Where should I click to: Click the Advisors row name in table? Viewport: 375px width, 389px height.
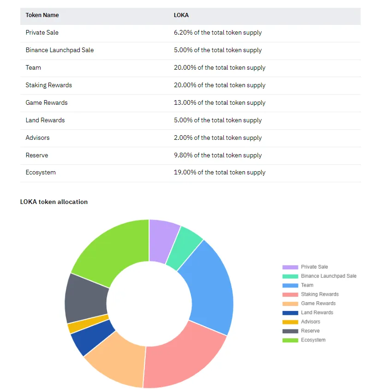click(x=37, y=138)
